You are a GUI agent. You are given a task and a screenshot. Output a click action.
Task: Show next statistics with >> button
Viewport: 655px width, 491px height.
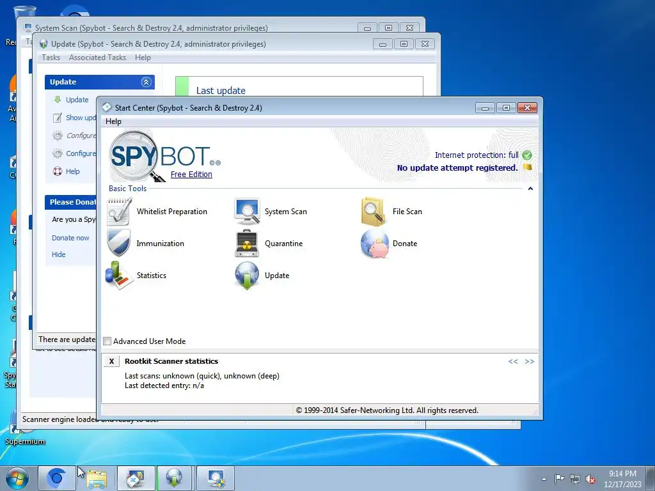(x=529, y=361)
